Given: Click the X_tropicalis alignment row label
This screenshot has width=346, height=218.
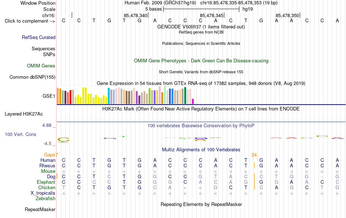Looking at the screenshot, I should 43,193.
